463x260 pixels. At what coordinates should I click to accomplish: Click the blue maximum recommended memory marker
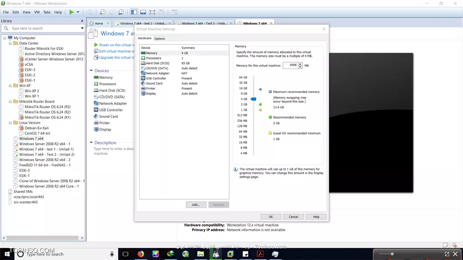pyautogui.click(x=260, y=89)
